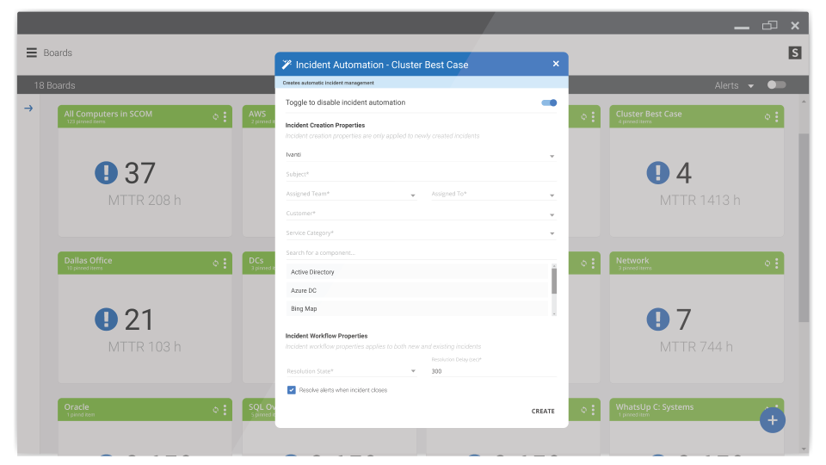826x465 pixels.
Task: Open All Computers in SCOM options menu
Action: 225,116
